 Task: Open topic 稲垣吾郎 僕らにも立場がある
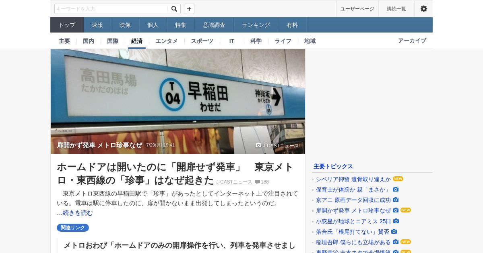pyautogui.click(x=353, y=242)
